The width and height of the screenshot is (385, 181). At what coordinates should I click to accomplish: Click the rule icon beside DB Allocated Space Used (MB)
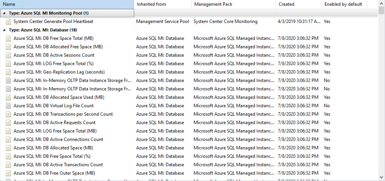coord(8,97)
